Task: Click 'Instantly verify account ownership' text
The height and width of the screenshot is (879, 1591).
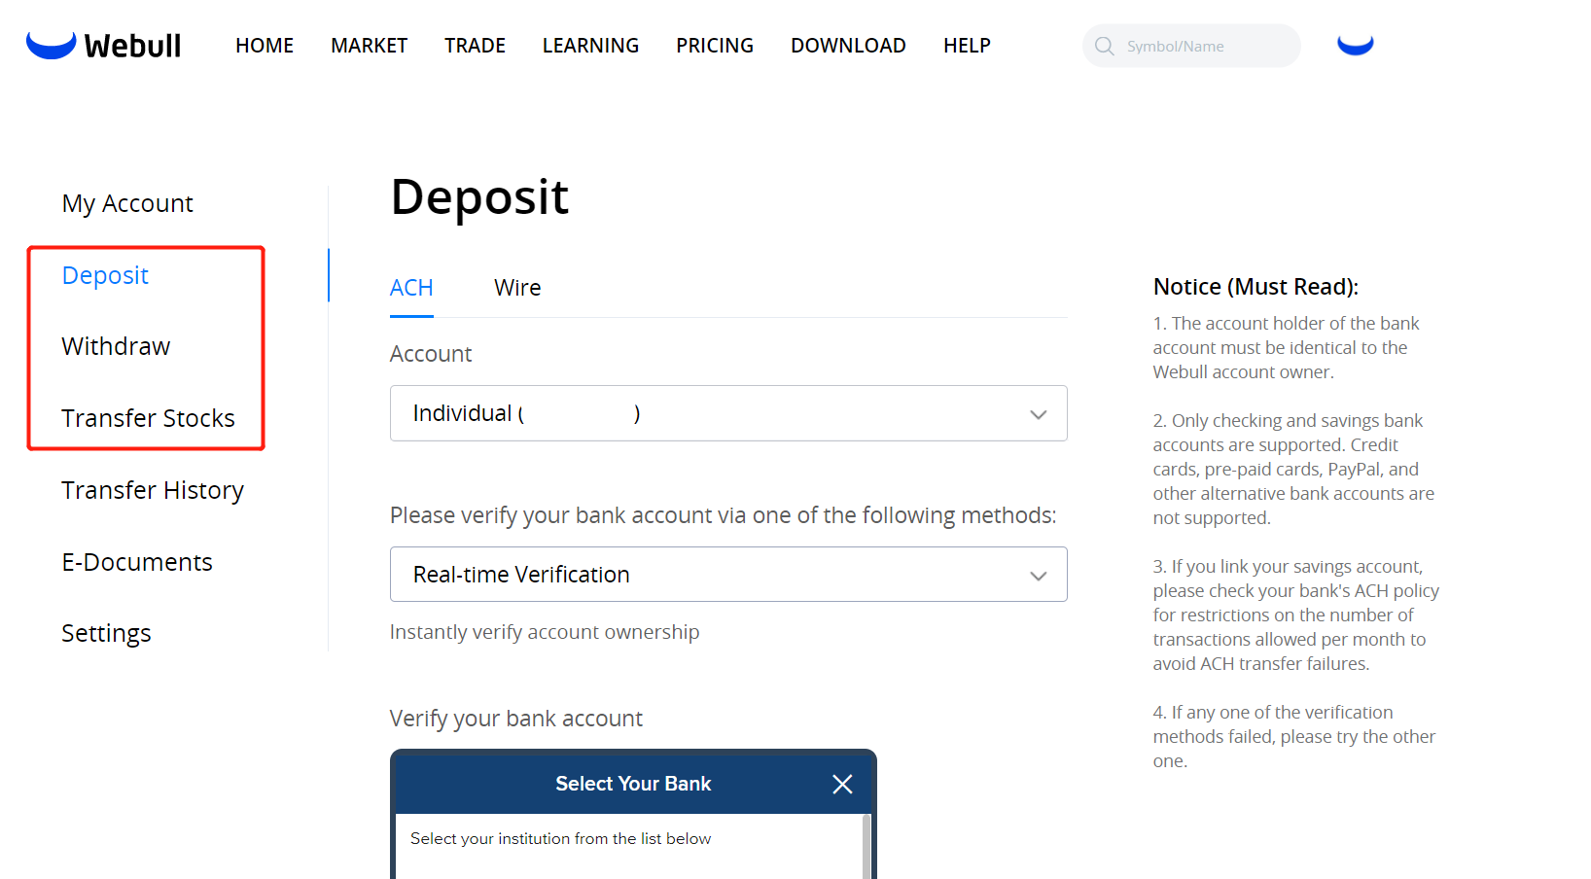Action: tap(545, 632)
